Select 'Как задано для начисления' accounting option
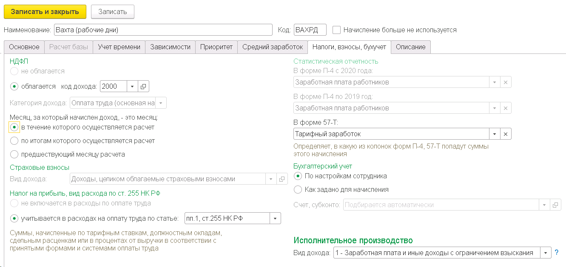The height and width of the screenshot is (267, 566). point(298,190)
